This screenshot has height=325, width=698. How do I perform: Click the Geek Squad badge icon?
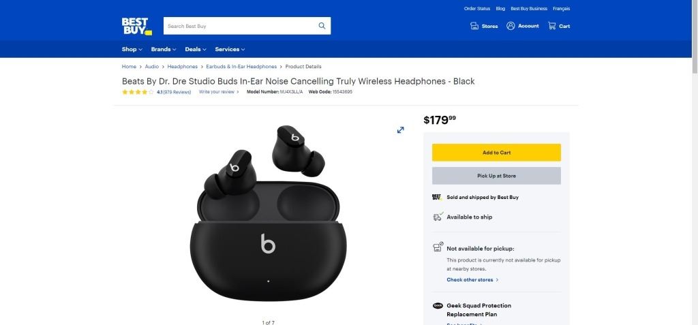[438, 306]
